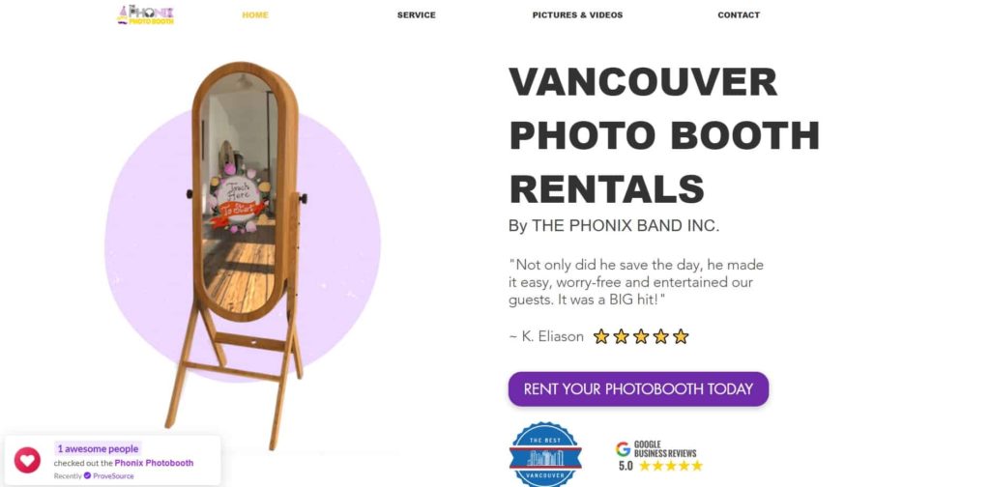Open the HOME menu item
This screenshot has width=990, height=487.
255,15
